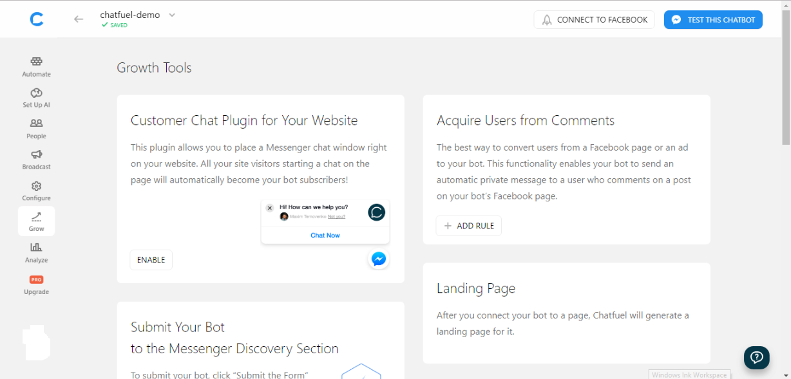The width and height of the screenshot is (791, 379).
Task: Open the Automate section in sidebar
Action: point(37,67)
